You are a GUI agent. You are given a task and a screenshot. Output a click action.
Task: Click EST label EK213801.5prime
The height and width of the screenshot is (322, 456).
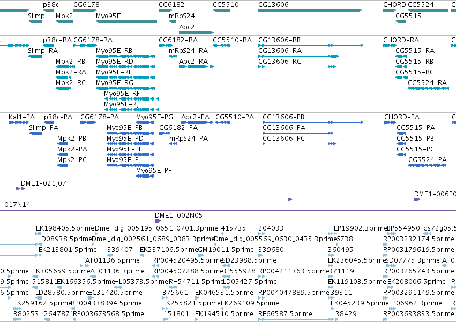tap(68, 250)
